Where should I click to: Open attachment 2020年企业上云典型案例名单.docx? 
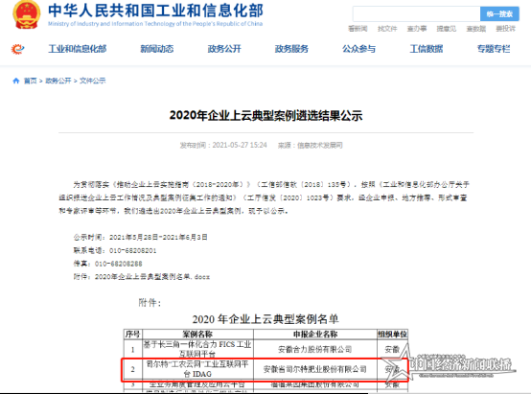click(x=152, y=277)
